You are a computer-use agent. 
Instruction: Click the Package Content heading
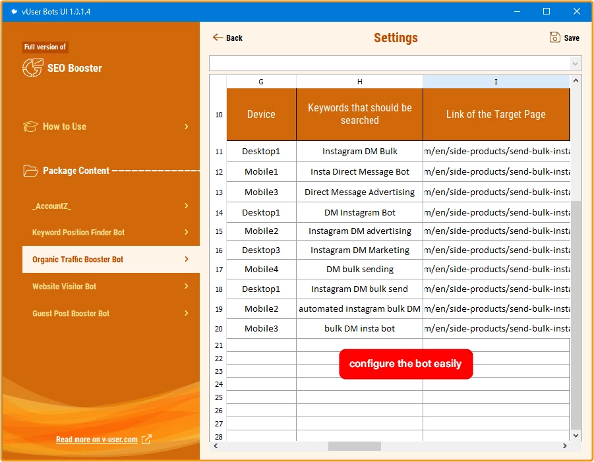pos(76,171)
